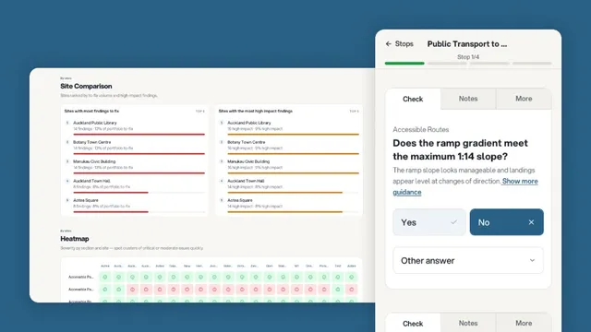This screenshot has width=591, height=332.
Task: Click the TOP 5 label on the high impact findings card
Action: pyautogui.click(x=354, y=112)
